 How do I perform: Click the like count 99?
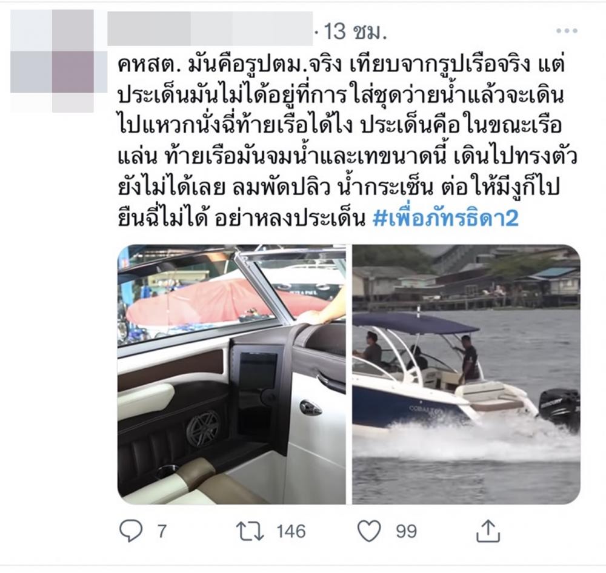coord(406,531)
